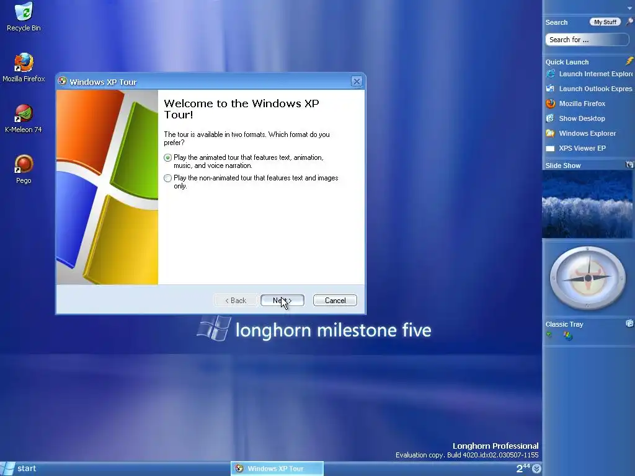Viewport: 635px width, 476px height.
Task: Launch Internet Explorer from Quick Launch
Action: (589, 74)
